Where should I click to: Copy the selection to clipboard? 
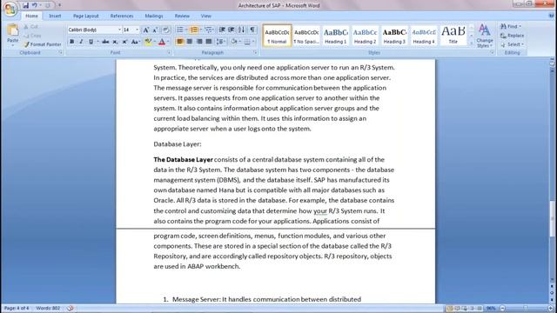(32, 36)
